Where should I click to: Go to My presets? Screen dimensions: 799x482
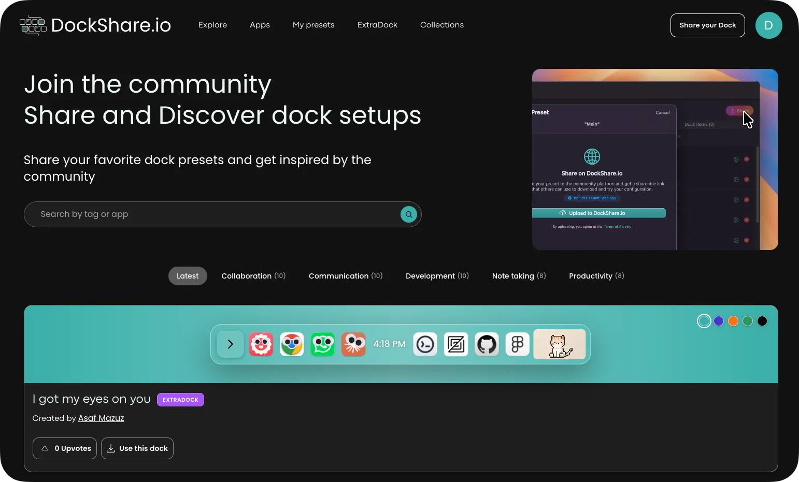point(313,25)
